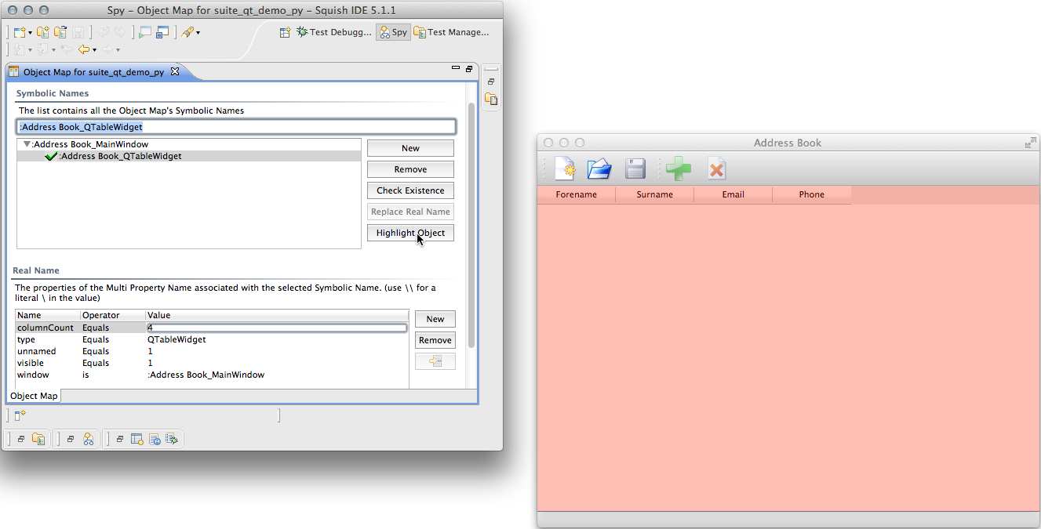The image size is (1041, 529).
Task: Click the Open folder icon in Address Book
Action: coord(599,168)
